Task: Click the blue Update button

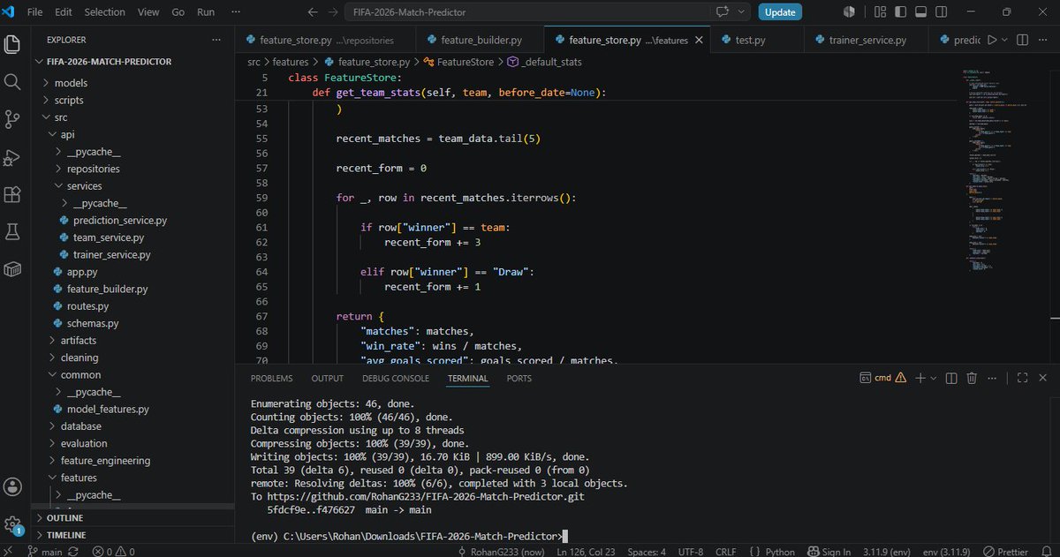Action: (x=780, y=12)
